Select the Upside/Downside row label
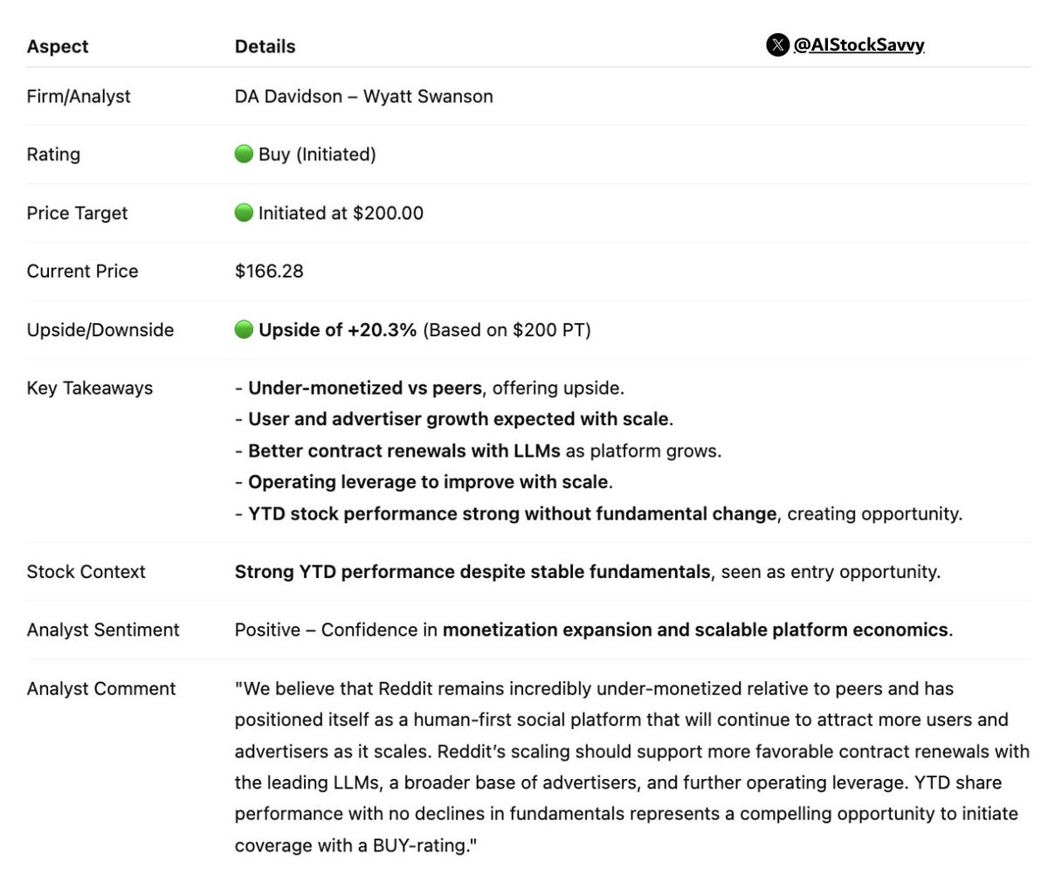Screen dimensions: 1048x882 [x=100, y=330]
